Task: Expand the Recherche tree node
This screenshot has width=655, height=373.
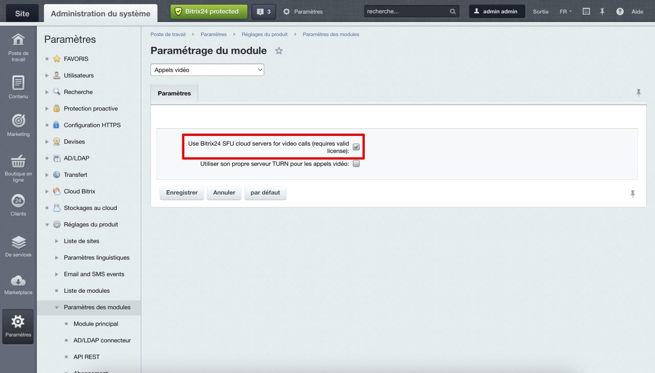Action: pyautogui.click(x=47, y=92)
